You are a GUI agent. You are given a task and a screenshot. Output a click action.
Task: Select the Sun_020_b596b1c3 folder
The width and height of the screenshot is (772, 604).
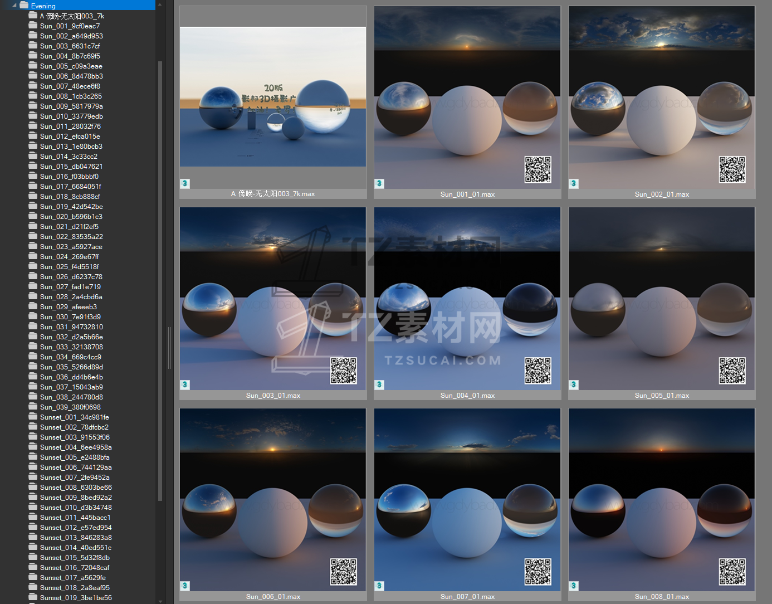click(x=71, y=217)
